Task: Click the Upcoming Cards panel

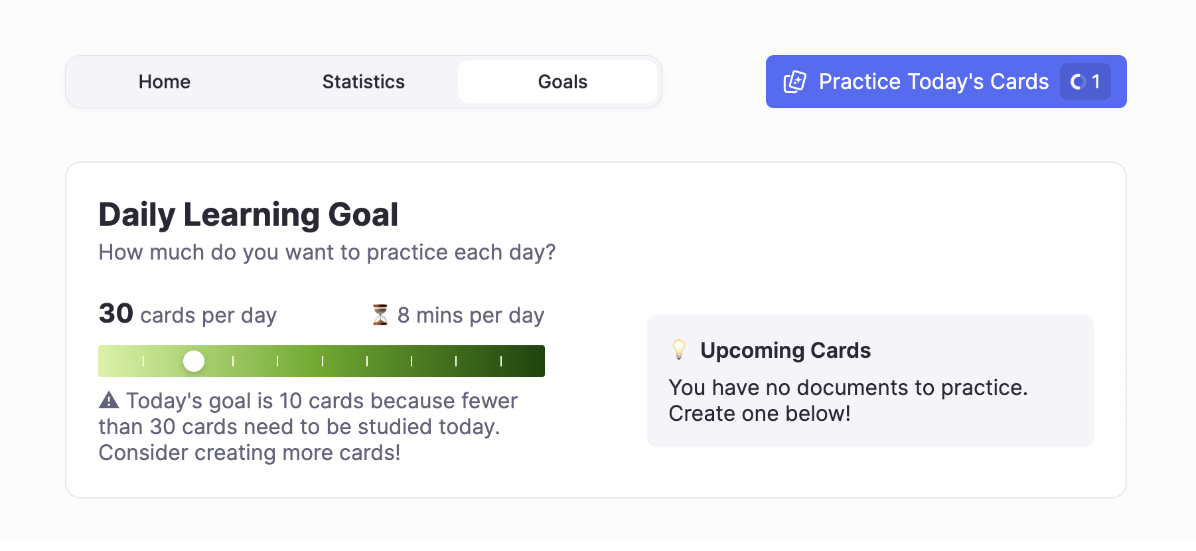Action: [x=869, y=380]
